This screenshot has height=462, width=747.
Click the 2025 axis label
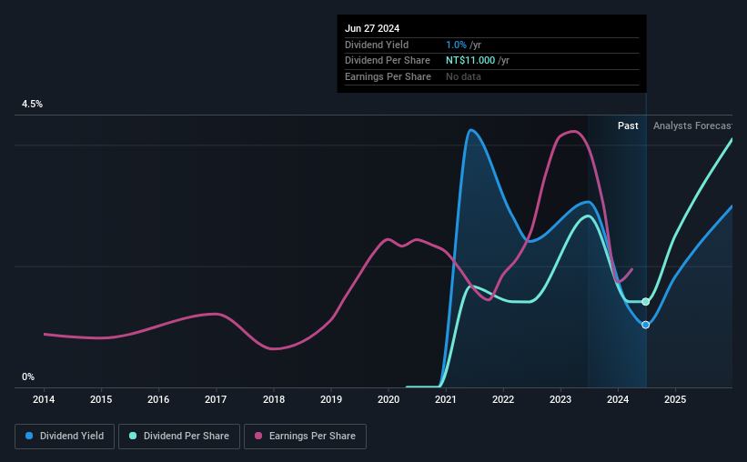pyautogui.click(x=675, y=399)
